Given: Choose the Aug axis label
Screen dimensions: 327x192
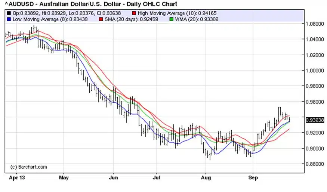Looking at the screenshot, I should [206, 178].
